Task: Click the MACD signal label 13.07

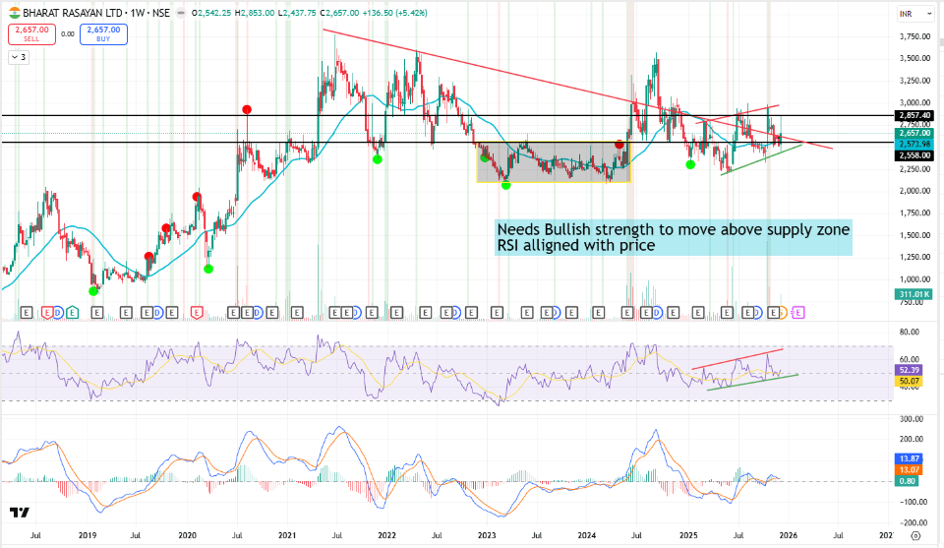Action: tap(909, 469)
